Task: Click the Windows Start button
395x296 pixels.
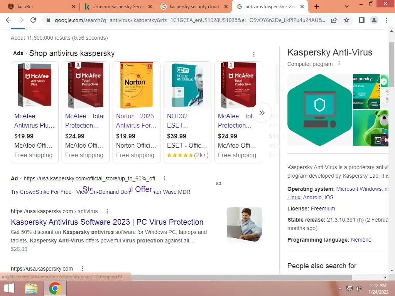Action: 9,288
